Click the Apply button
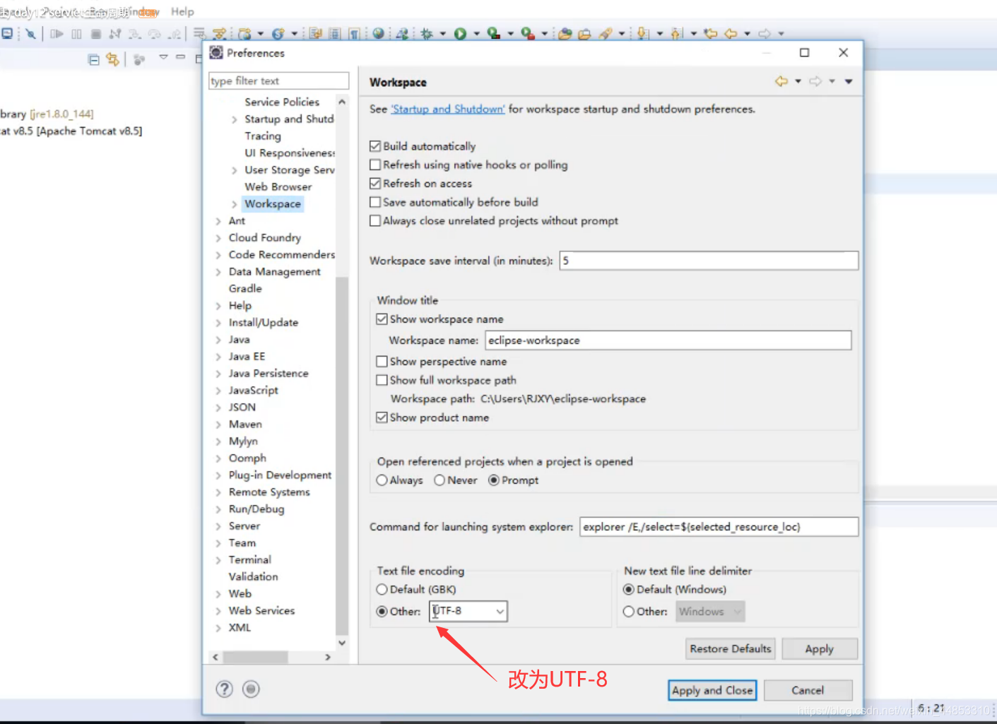 pos(820,648)
